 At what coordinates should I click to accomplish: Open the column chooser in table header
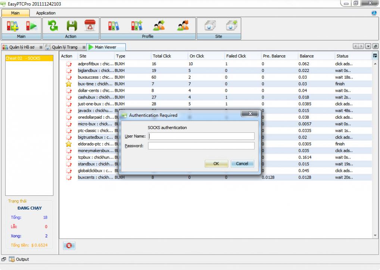[x=375, y=56]
